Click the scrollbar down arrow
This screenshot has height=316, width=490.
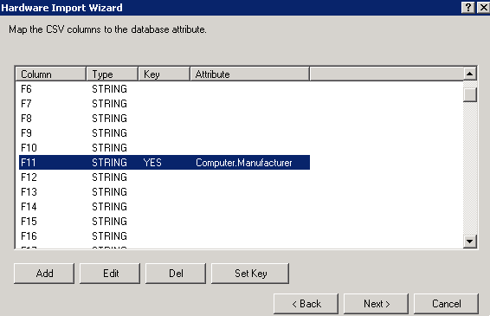(x=470, y=242)
